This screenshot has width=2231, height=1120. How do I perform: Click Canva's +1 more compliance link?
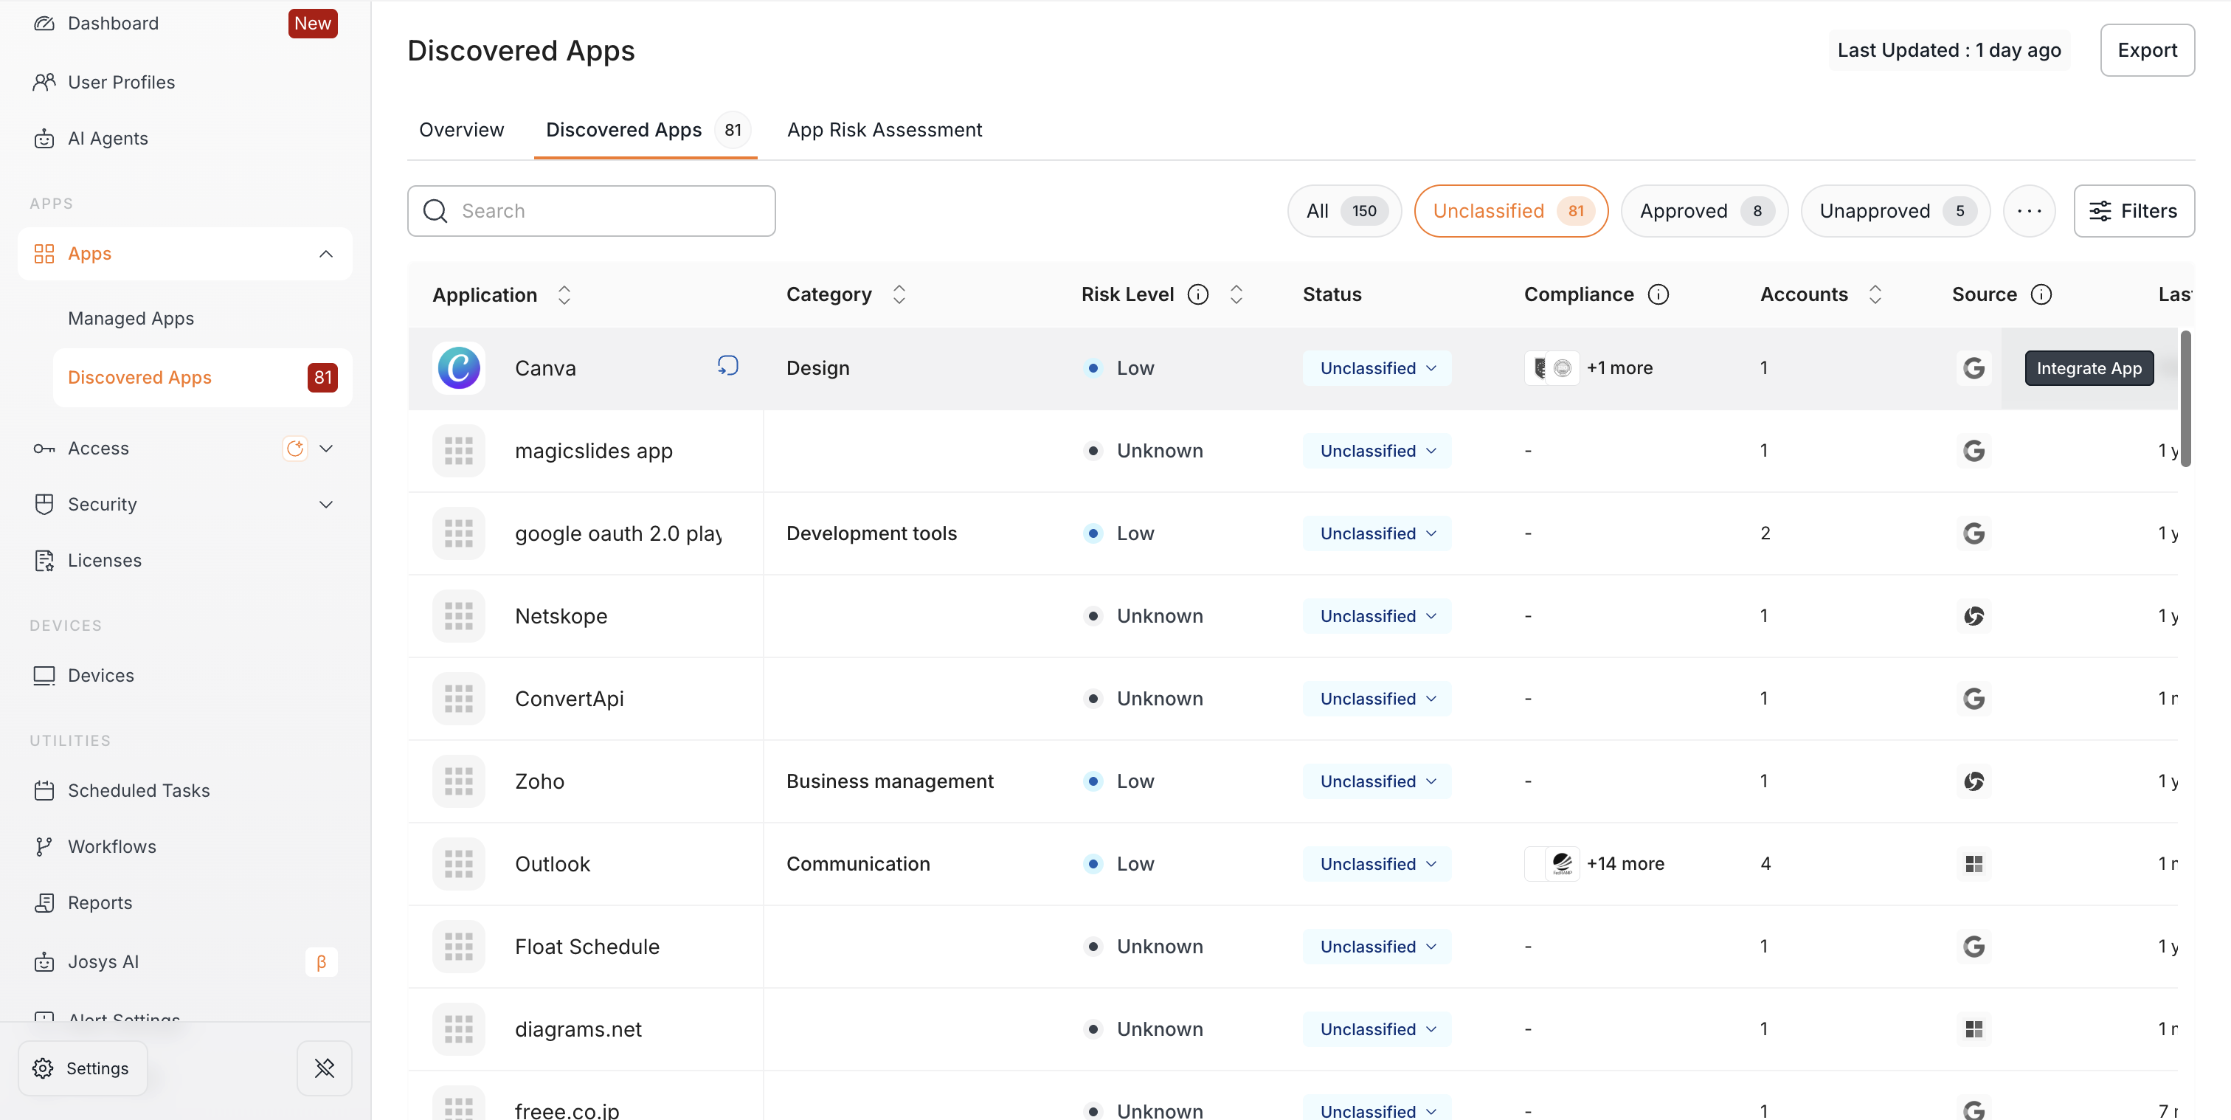tap(1619, 368)
